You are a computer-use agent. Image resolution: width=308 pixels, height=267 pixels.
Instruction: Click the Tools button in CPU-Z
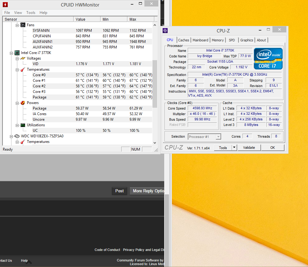[x=223, y=148]
